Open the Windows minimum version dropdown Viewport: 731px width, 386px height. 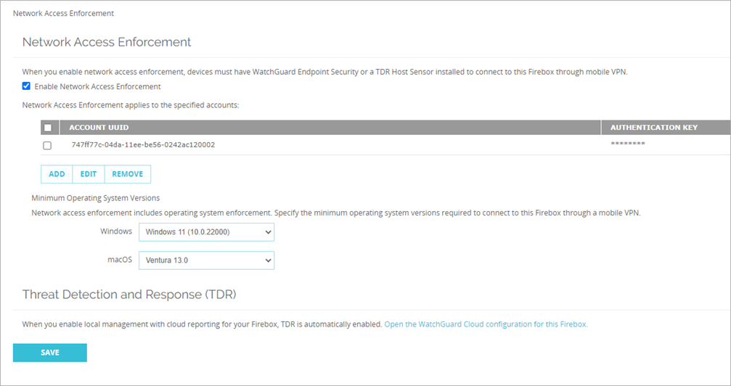click(206, 232)
